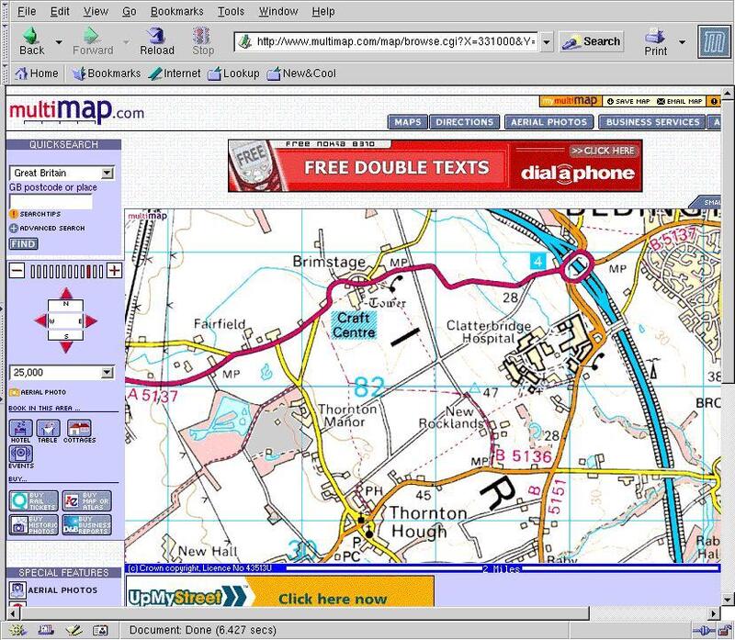Open the 25,000 map scale dropdown

tap(107, 373)
